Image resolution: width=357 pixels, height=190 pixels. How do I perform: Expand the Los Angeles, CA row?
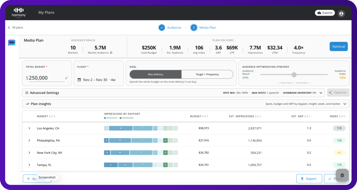(x=29, y=128)
